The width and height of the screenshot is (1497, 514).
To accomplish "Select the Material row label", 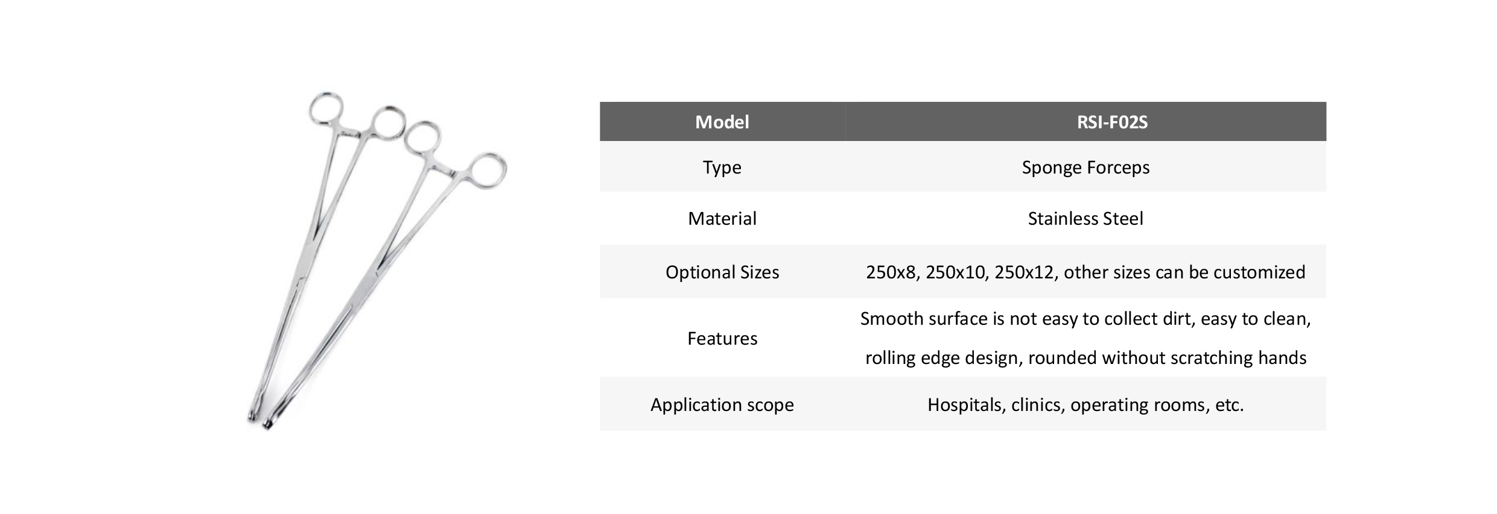I will tap(722, 218).
